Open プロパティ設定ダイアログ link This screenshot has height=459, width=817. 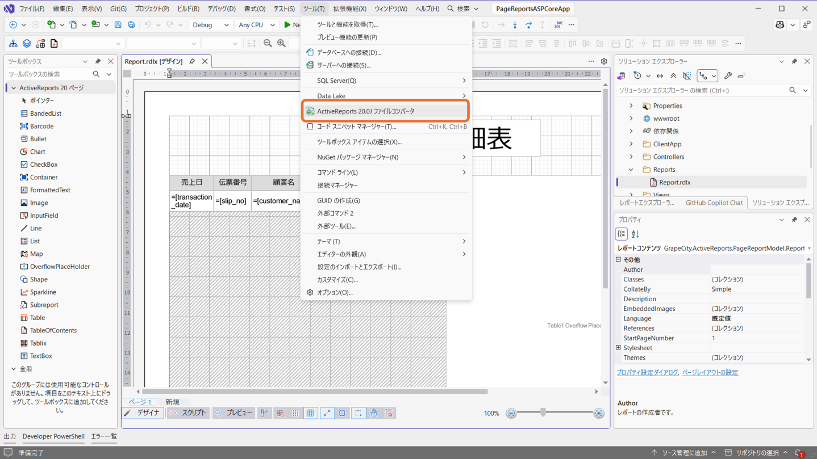(648, 373)
